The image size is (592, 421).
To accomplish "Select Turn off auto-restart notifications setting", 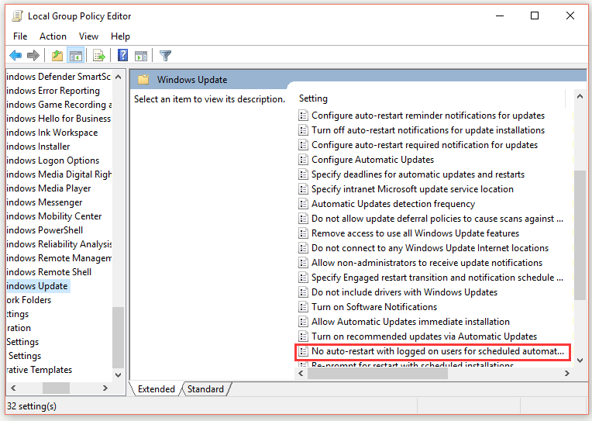I will (x=428, y=130).
